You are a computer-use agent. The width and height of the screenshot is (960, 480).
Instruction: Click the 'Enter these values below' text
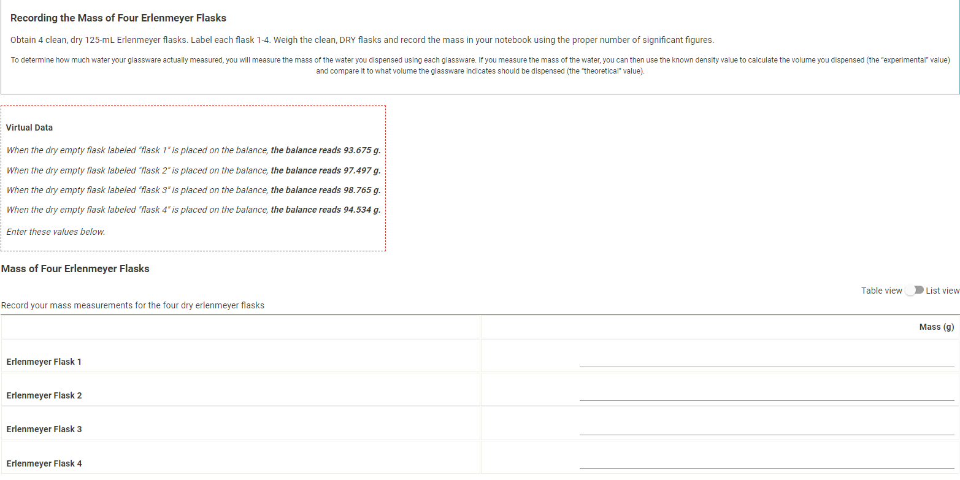pos(56,232)
